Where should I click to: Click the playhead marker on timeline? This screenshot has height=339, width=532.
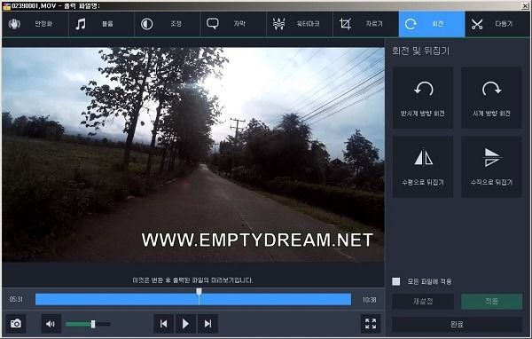(x=199, y=292)
